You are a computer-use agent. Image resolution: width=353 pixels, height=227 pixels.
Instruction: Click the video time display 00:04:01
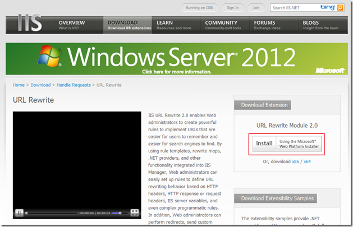coord(104,213)
